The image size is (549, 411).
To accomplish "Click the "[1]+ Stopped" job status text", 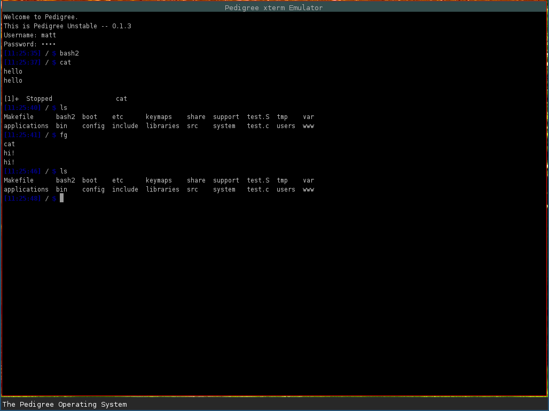I will click(x=28, y=99).
